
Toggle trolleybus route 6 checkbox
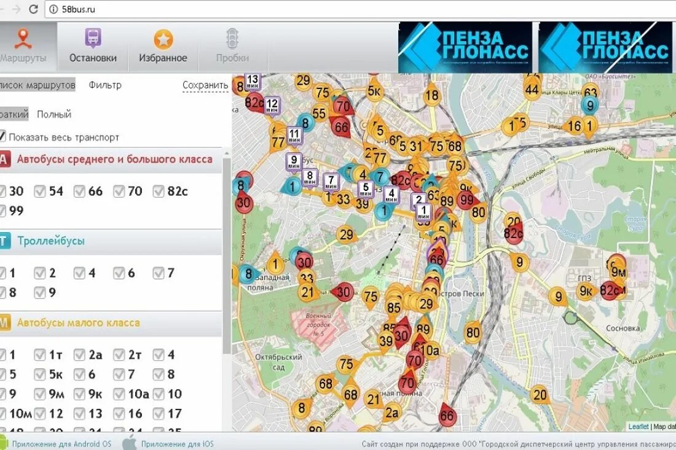coord(119,273)
